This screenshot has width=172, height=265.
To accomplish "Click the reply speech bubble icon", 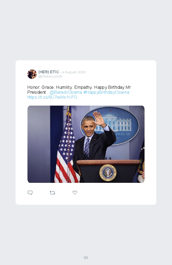I will coord(30,193).
